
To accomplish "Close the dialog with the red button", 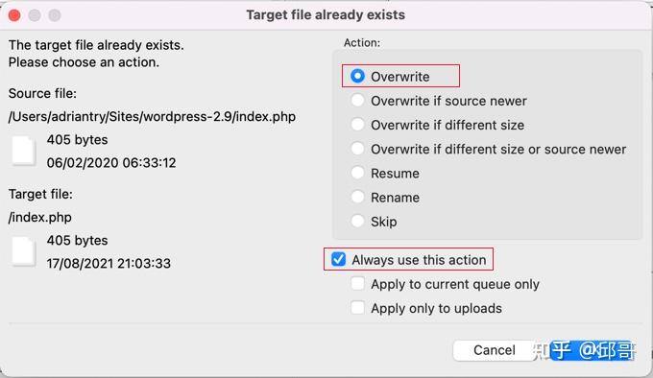I will pyautogui.click(x=14, y=15).
